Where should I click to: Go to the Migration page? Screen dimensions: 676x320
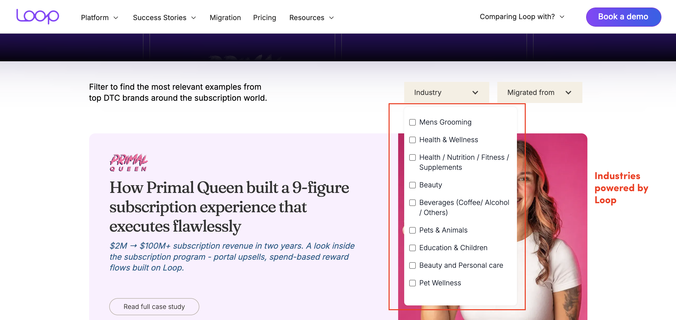point(225,18)
